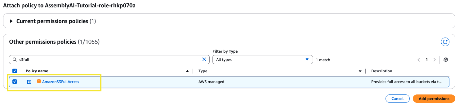The width and height of the screenshot is (464, 112).
Task: Open the Filter by Type dropdown
Action: point(262,60)
